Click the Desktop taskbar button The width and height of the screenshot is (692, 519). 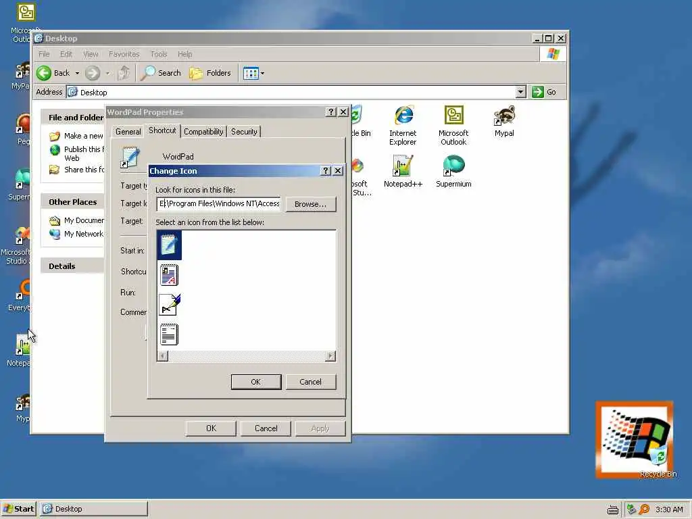point(93,509)
